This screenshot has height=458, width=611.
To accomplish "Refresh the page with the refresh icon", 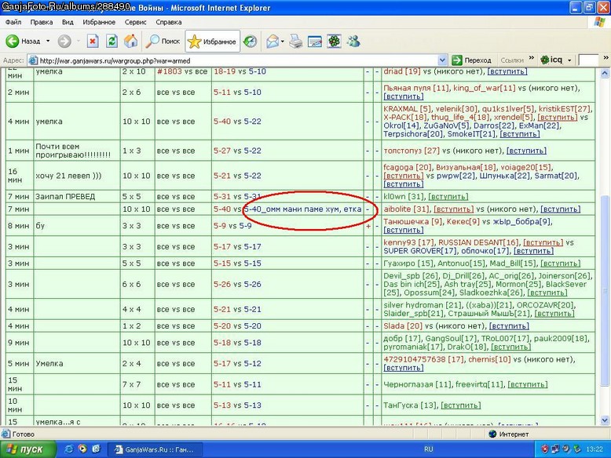I will click(112, 41).
